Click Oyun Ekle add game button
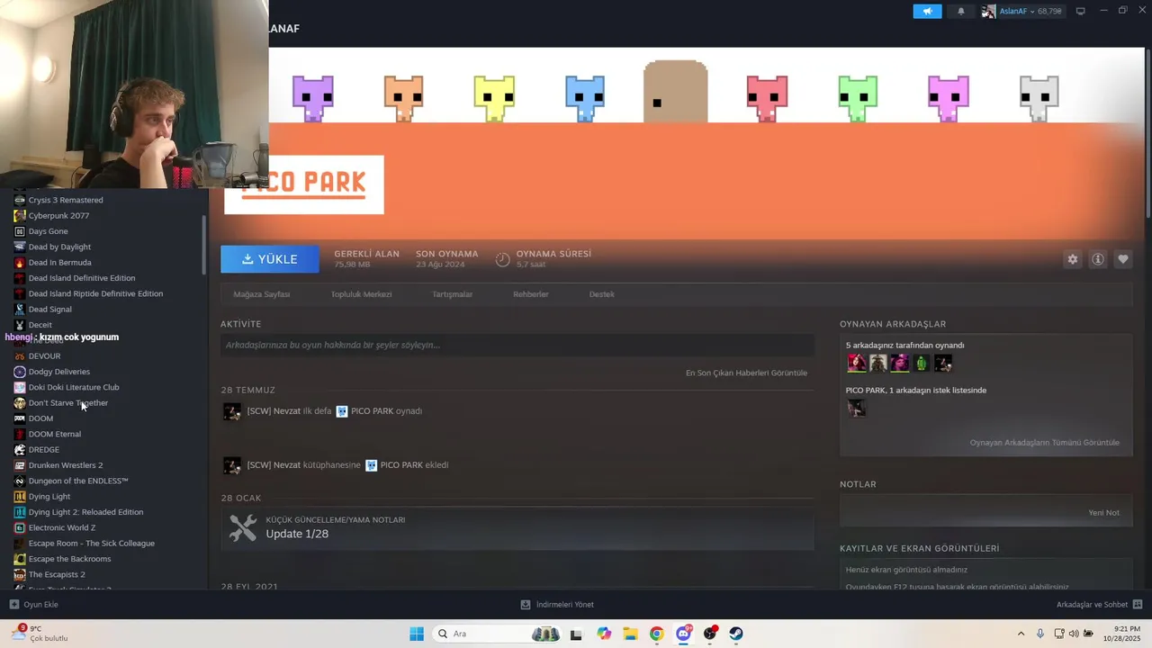The width and height of the screenshot is (1152, 648). coord(34,605)
